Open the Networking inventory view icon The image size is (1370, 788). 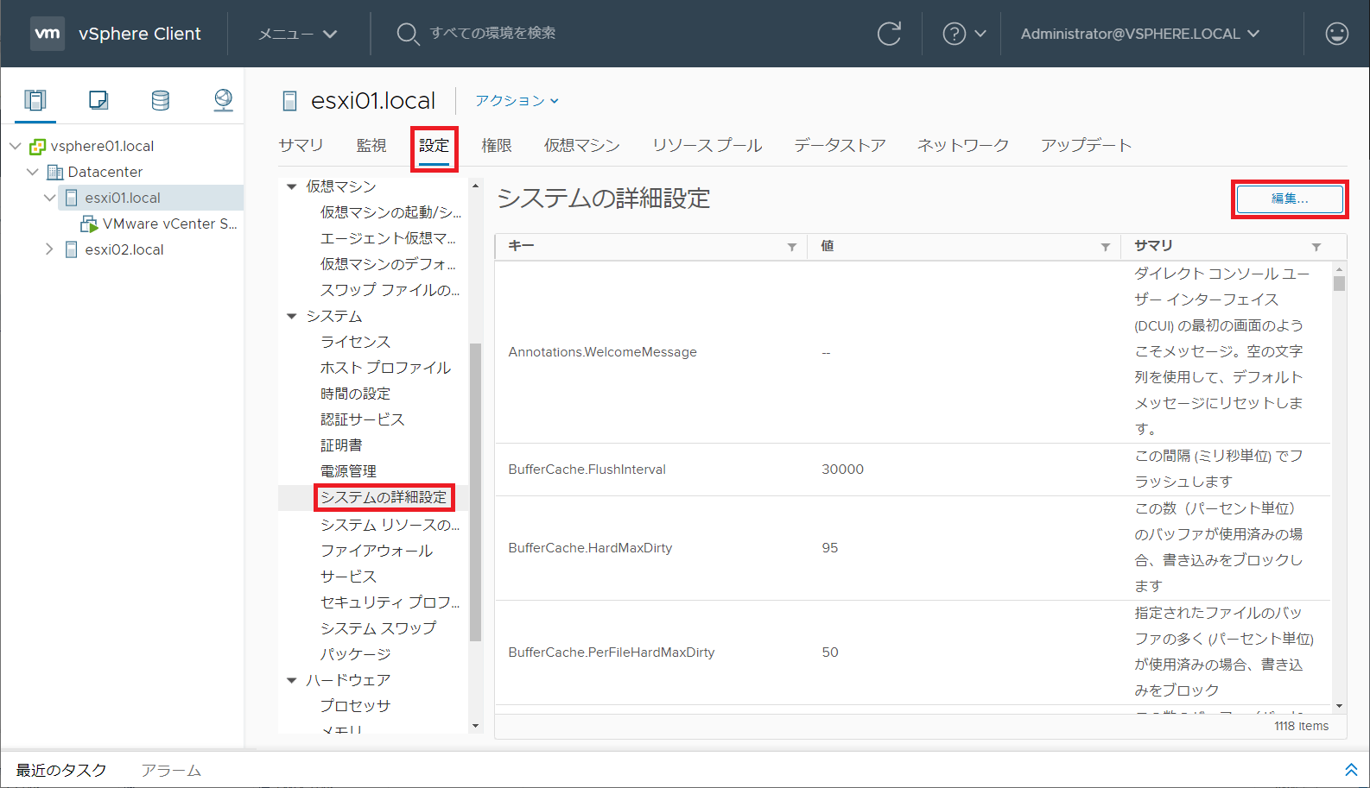coord(223,100)
